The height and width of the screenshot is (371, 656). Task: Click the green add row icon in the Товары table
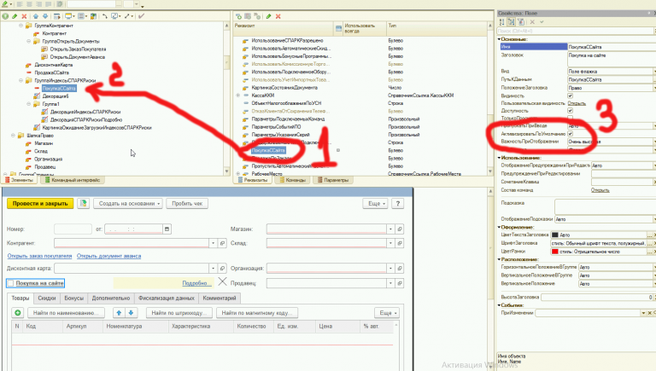click(x=17, y=314)
